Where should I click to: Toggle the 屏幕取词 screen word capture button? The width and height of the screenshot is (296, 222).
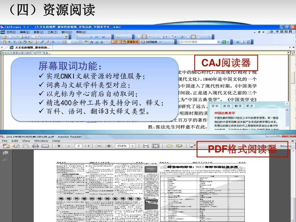[131, 42]
